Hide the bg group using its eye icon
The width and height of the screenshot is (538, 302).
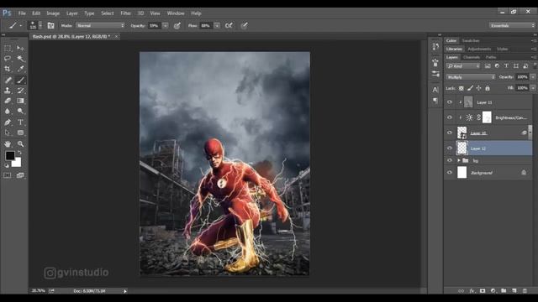(450, 160)
